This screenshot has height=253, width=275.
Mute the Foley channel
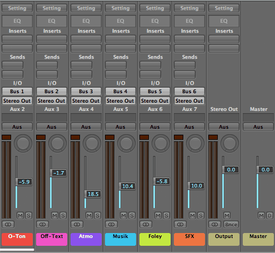point(158,215)
